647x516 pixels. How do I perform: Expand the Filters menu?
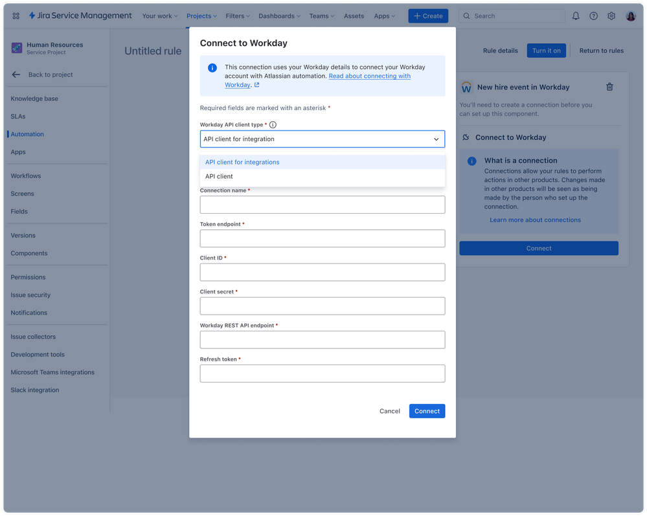point(238,16)
